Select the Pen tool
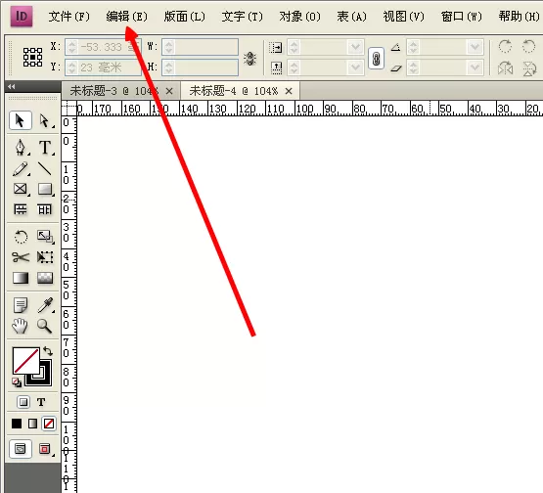Viewport: 543px width, 493px height. [21, 147]
